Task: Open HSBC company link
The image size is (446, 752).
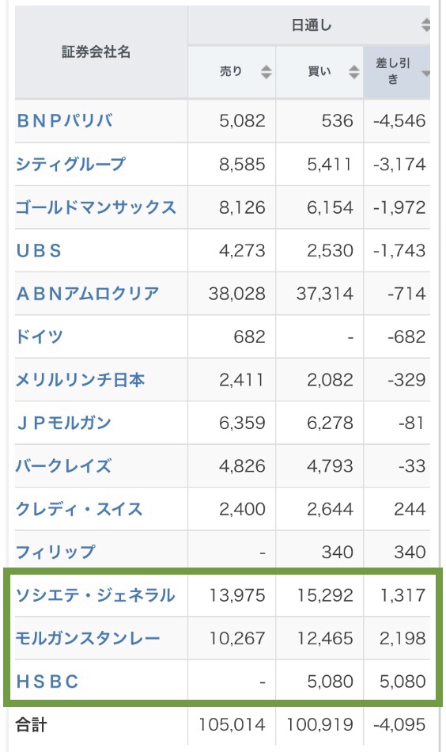Action: (47, 682)
